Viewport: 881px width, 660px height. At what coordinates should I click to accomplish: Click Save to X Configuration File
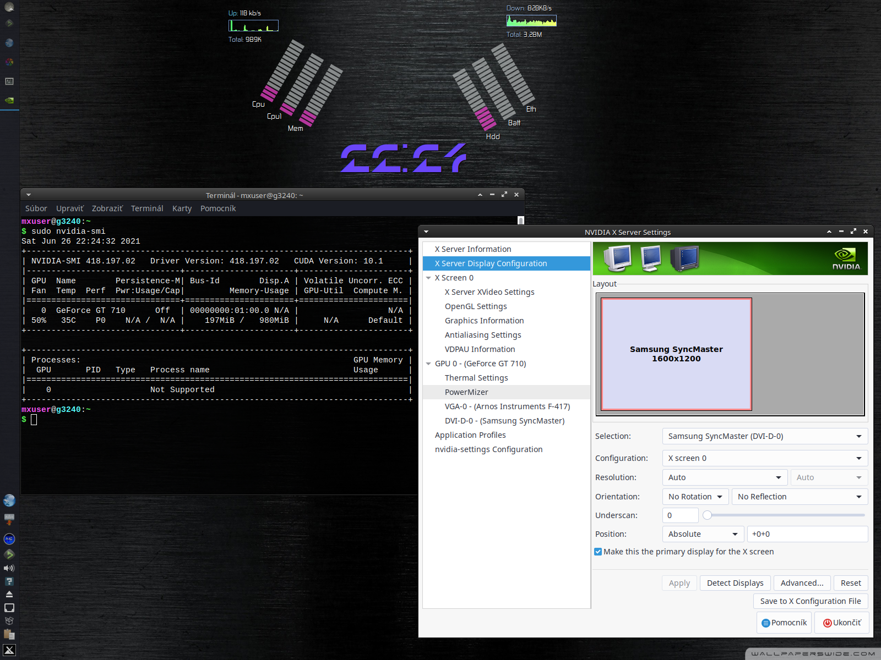pos(810,601)
